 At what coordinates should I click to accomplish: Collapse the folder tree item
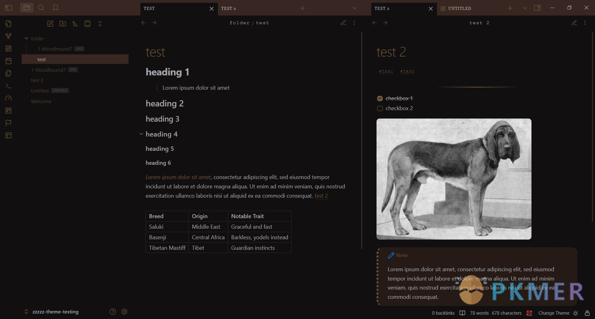pyautogui.click(x=26, y=38)
